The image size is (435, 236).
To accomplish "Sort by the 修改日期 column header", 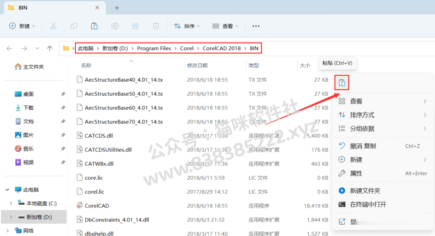I will [x=197, y=66].
